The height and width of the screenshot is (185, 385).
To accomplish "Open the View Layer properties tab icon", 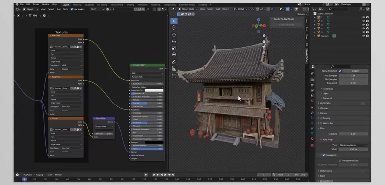I will (312, 90).
